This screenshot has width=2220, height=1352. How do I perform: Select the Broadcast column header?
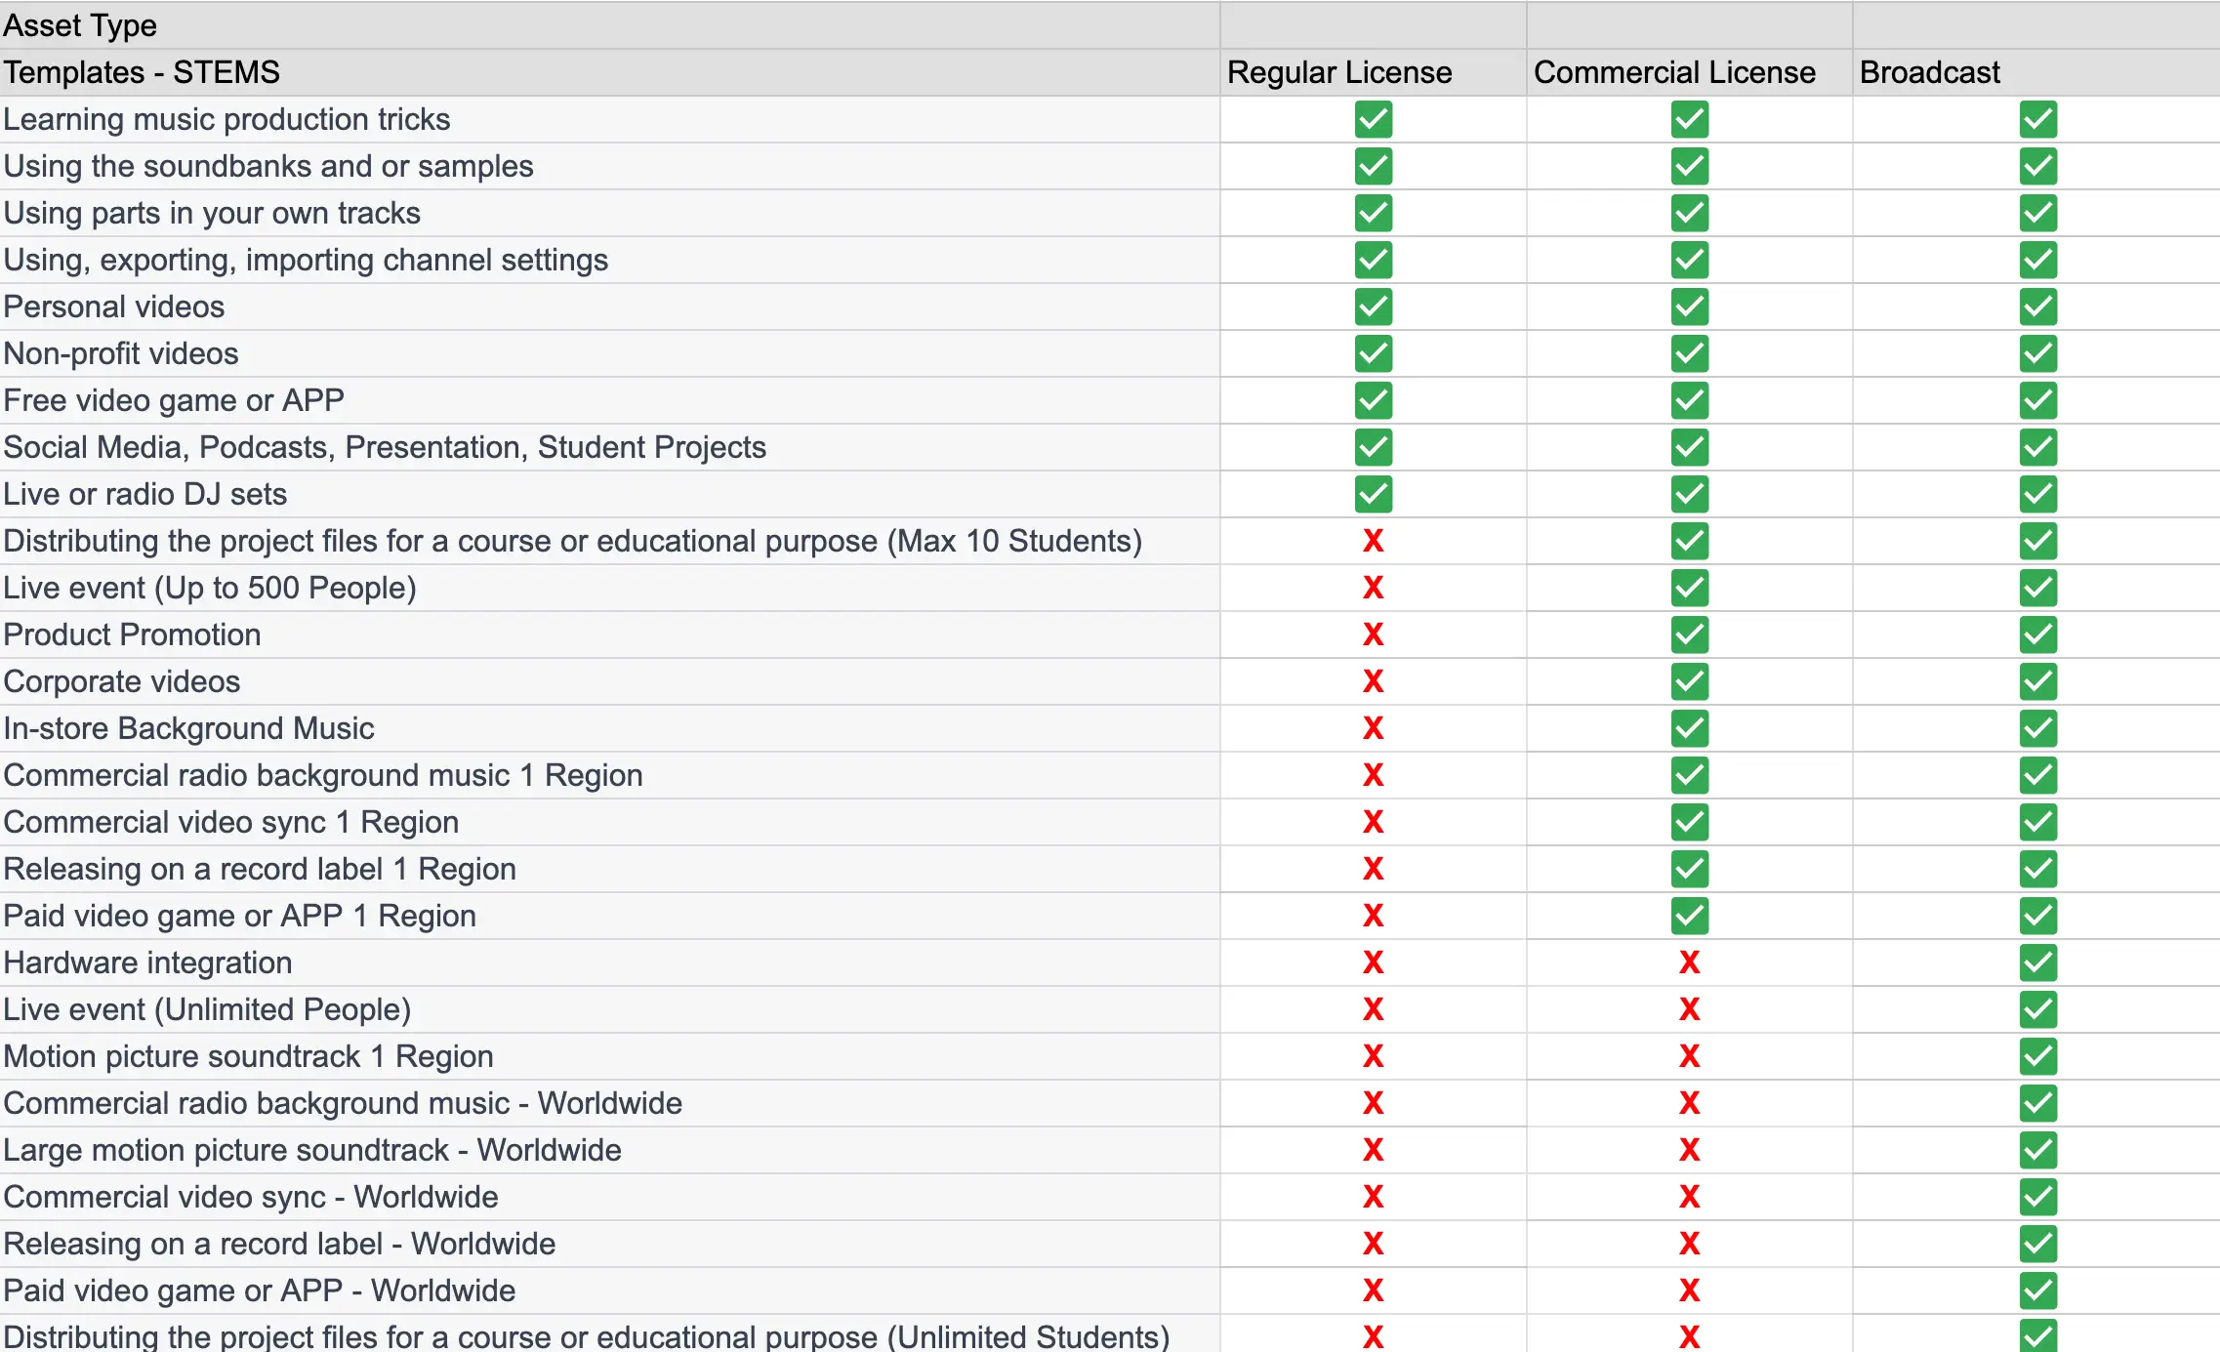coord(1929,73)
